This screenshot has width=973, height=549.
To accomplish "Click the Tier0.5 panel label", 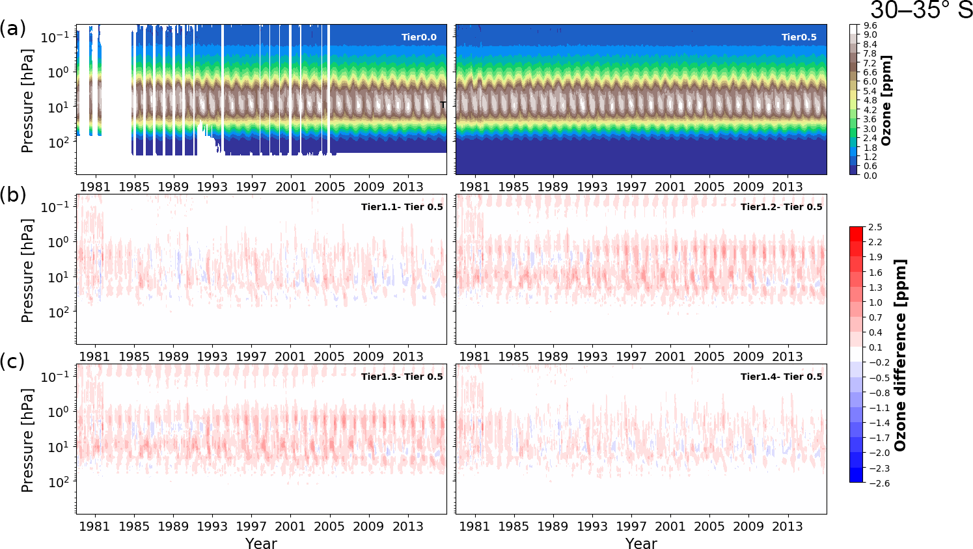I will point(799,37).
